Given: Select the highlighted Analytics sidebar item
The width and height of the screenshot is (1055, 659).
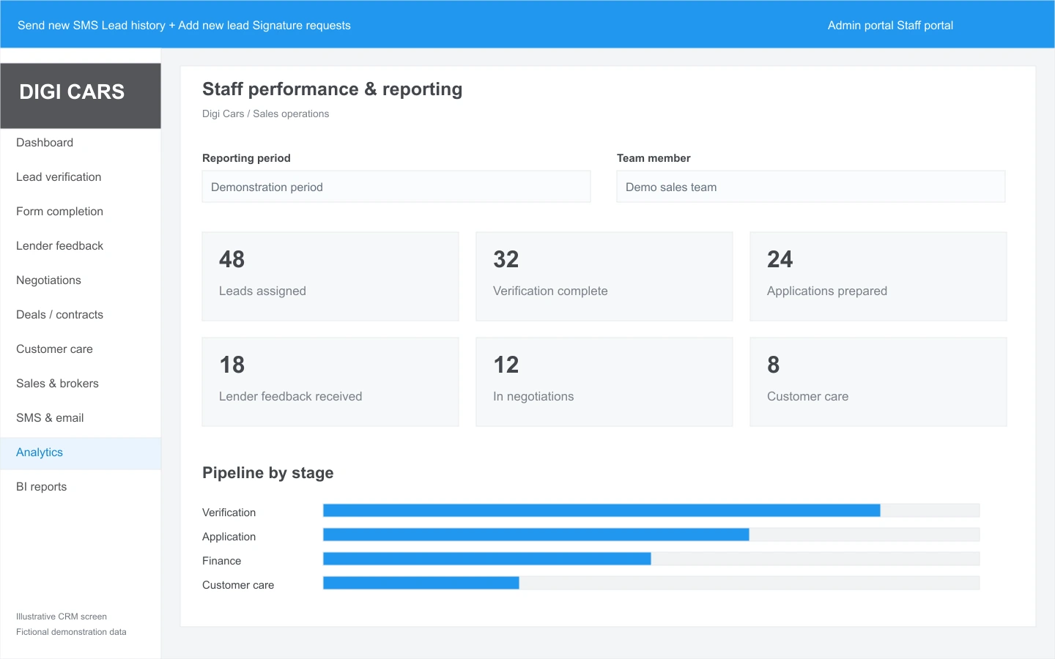Looking at the screenshot, I should pos(81,453).
